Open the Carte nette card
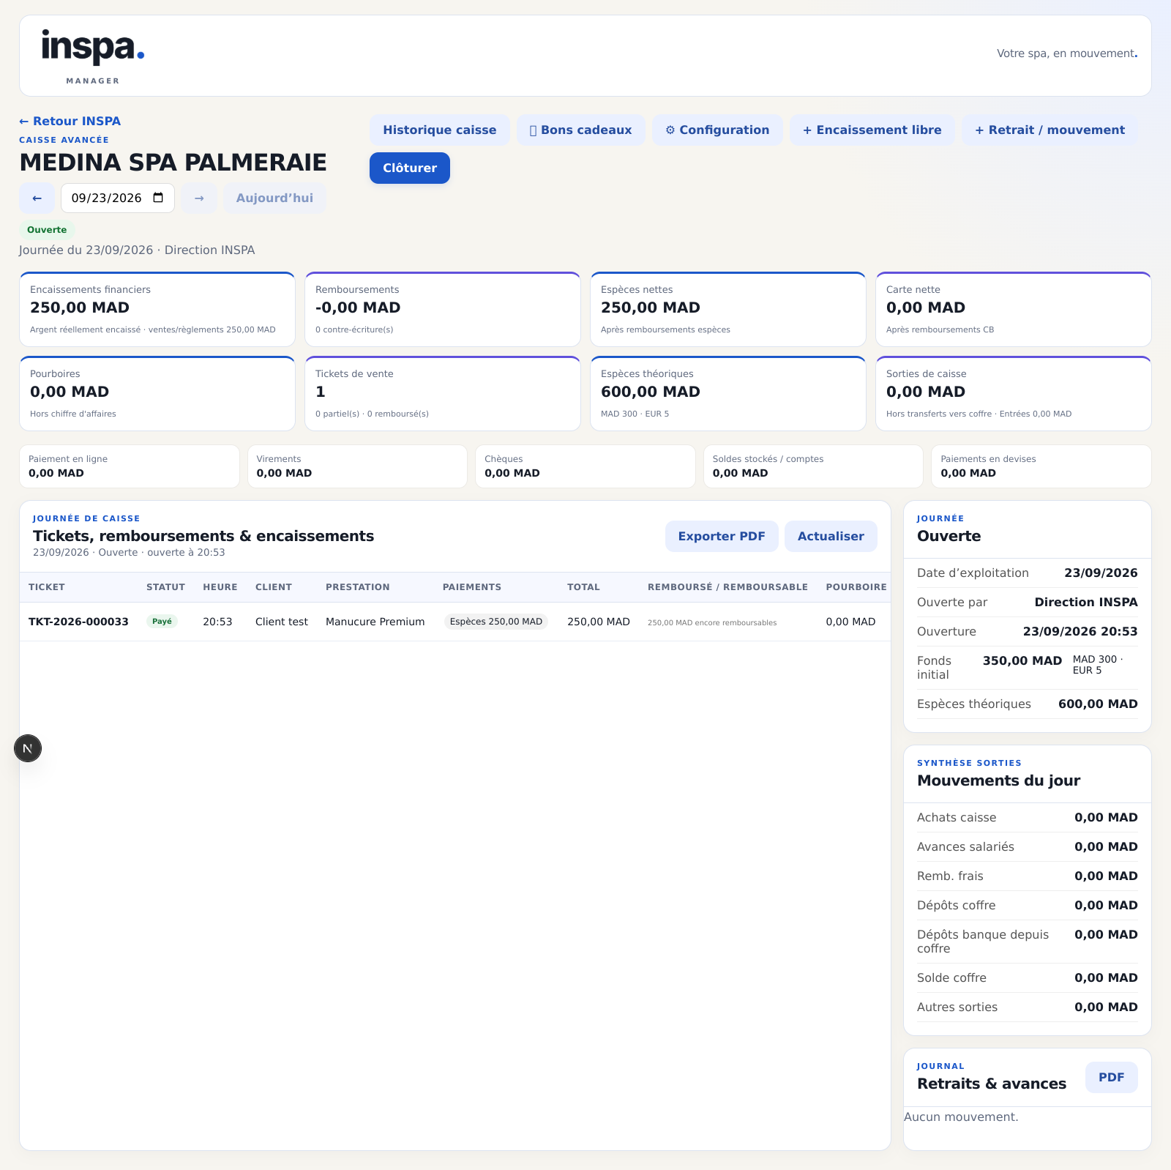 [x=1014, y=309]
